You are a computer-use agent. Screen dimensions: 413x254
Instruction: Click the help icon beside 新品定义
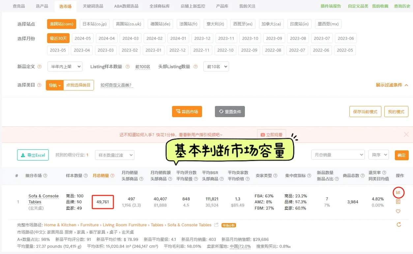coord(39,66)
